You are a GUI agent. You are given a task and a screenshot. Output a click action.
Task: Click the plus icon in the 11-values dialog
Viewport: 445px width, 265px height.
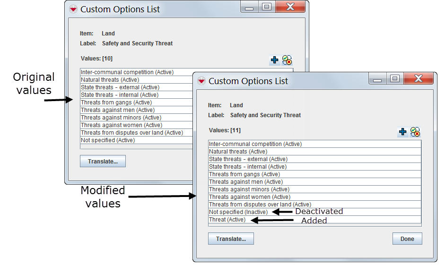[x=402, y=132]
